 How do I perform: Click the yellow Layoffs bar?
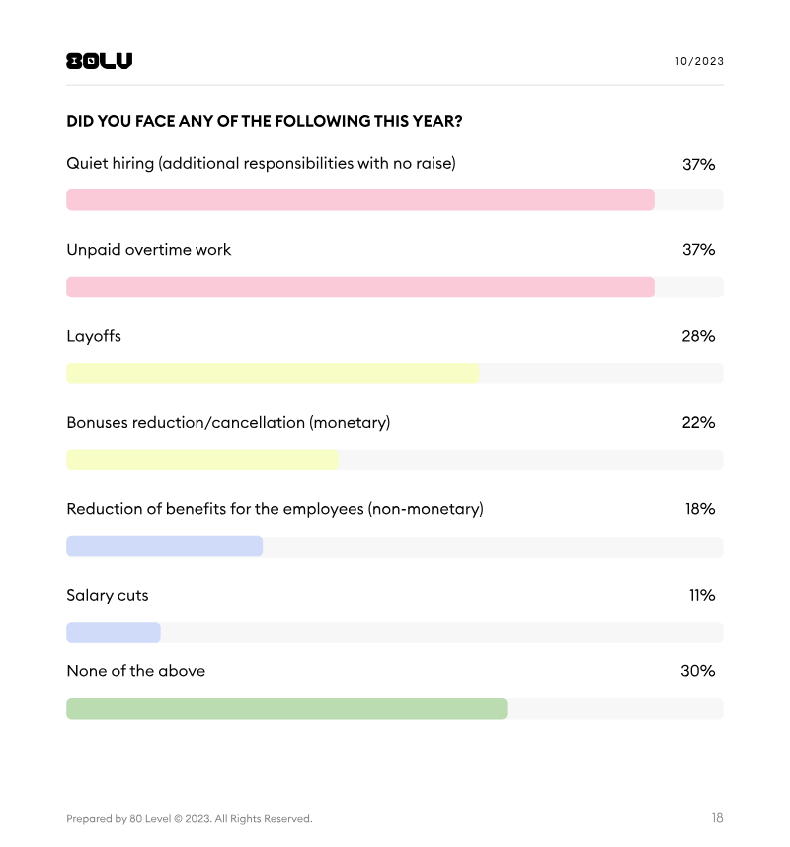[x=273, y=374]
